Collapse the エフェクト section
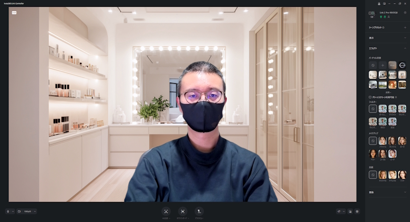 (405, 48)
